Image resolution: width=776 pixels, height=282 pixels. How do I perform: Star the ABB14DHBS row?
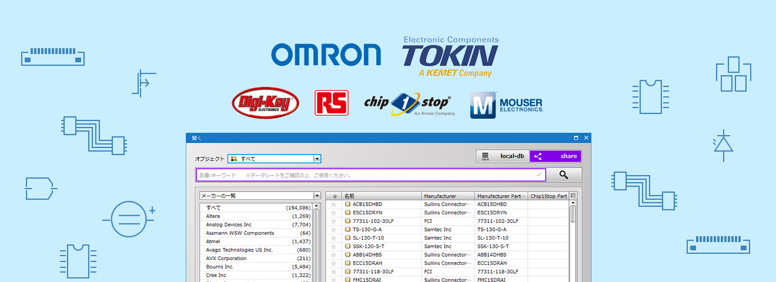(x=334, y=255)
